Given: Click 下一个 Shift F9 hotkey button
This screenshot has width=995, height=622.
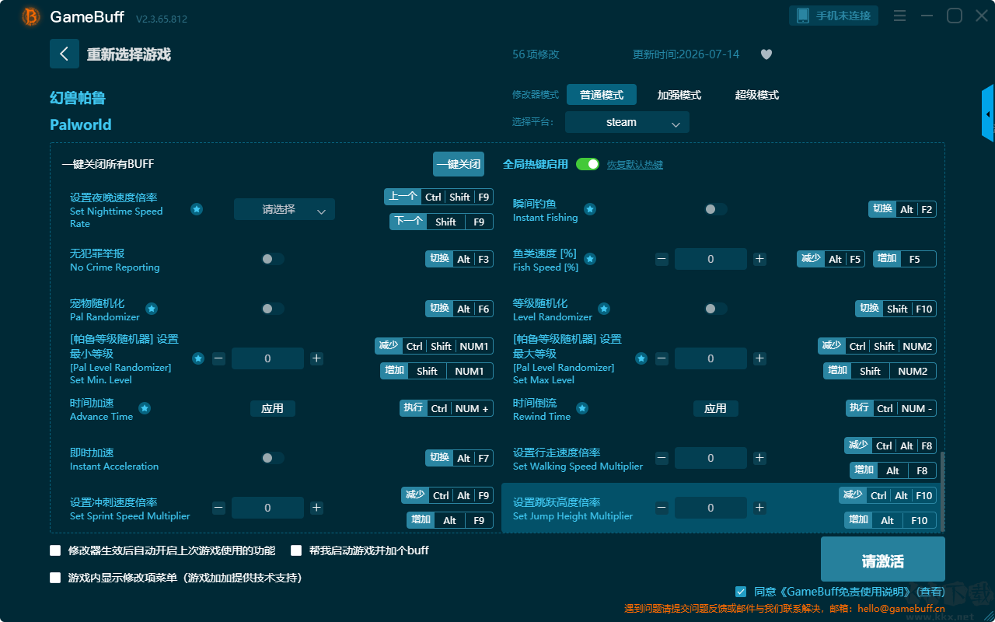Looking at the screenshot, I should (442, 222).
